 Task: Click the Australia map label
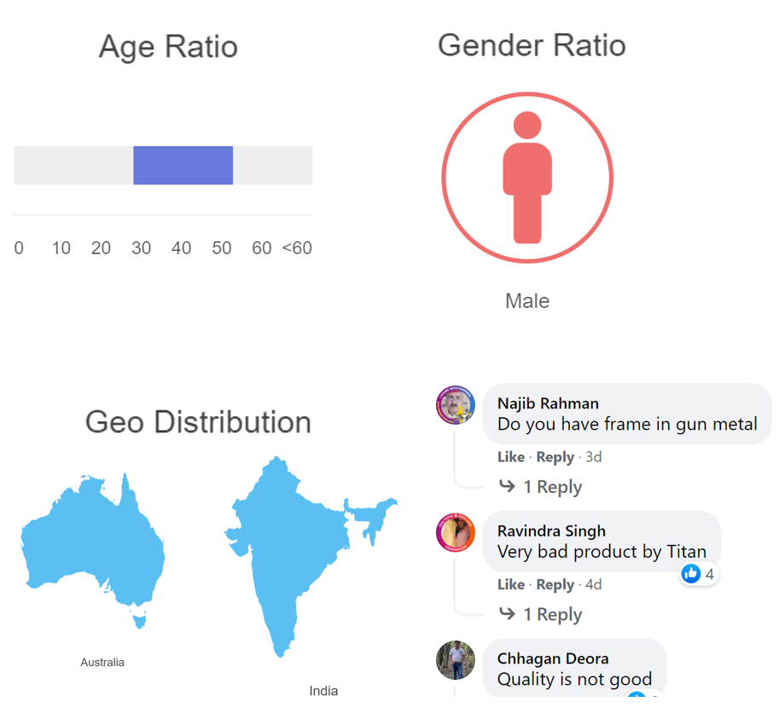coord(102,662)
